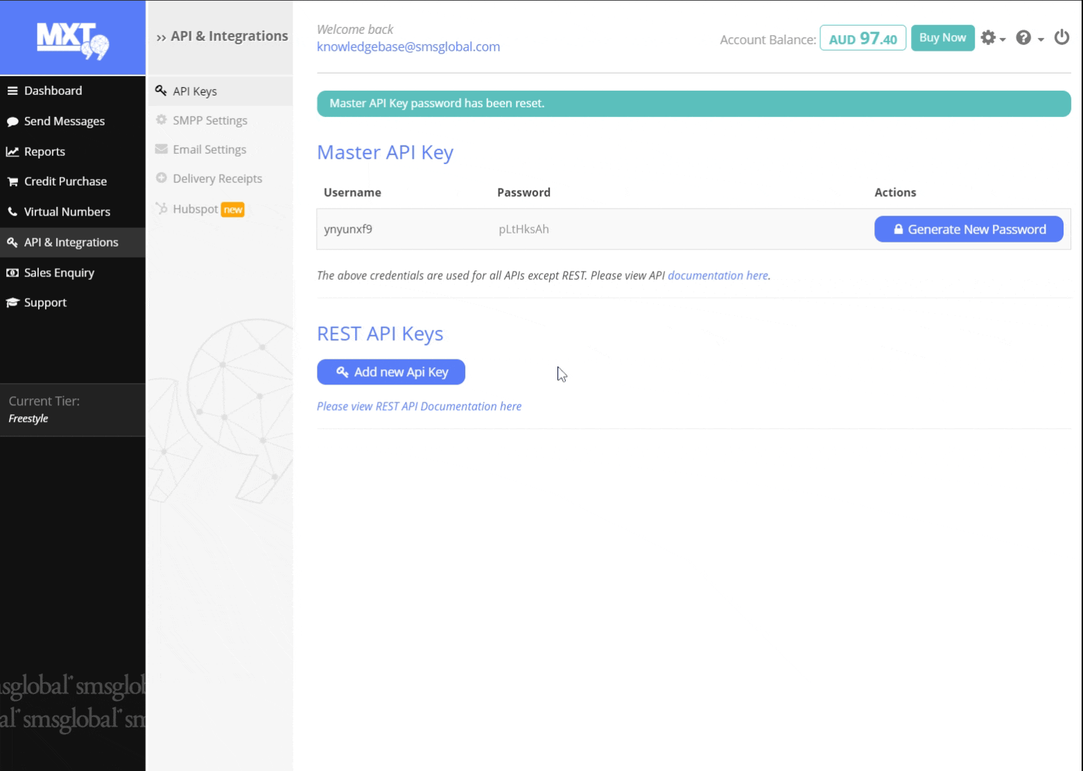Viewport: 1083px width, 771px height.
Task: Click the Credit Purchase cart icon
Action: (12, 181)
